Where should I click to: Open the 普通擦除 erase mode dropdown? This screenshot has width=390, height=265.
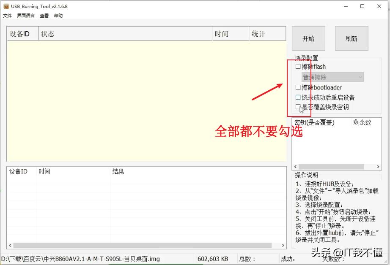(x=332, y=77)
